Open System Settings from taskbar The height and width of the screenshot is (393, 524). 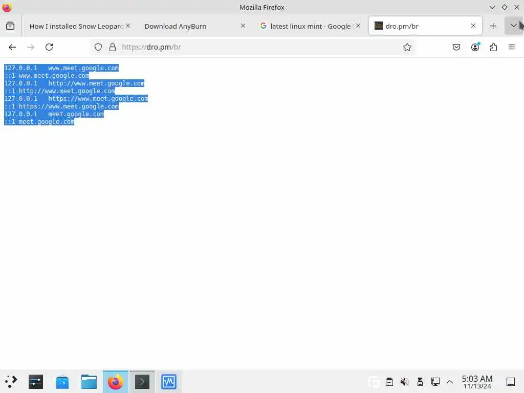[x=36, y=382]
